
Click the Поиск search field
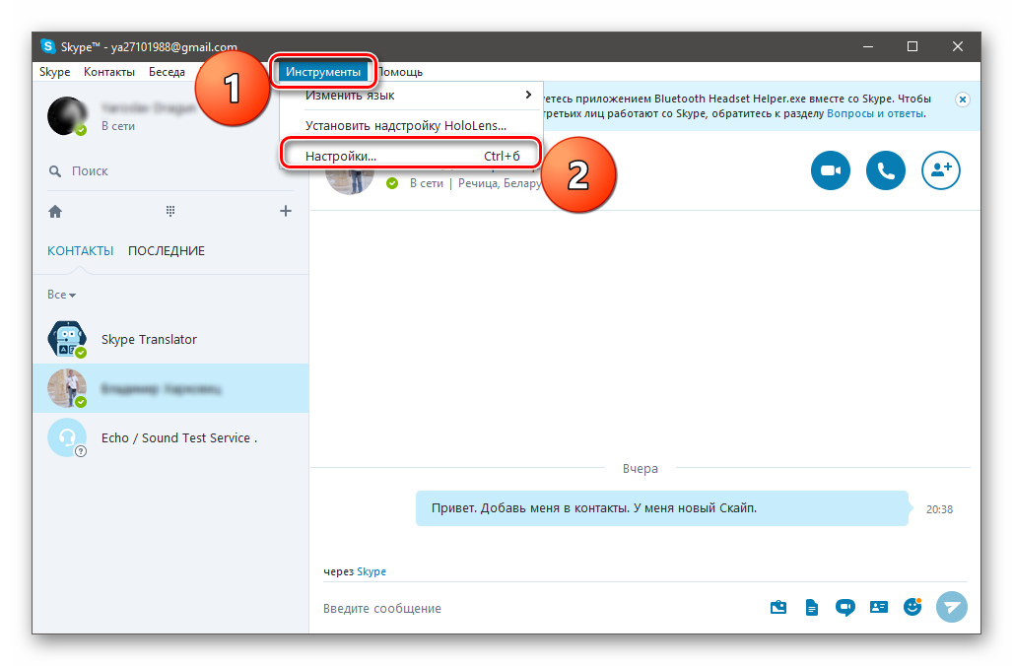170,171
